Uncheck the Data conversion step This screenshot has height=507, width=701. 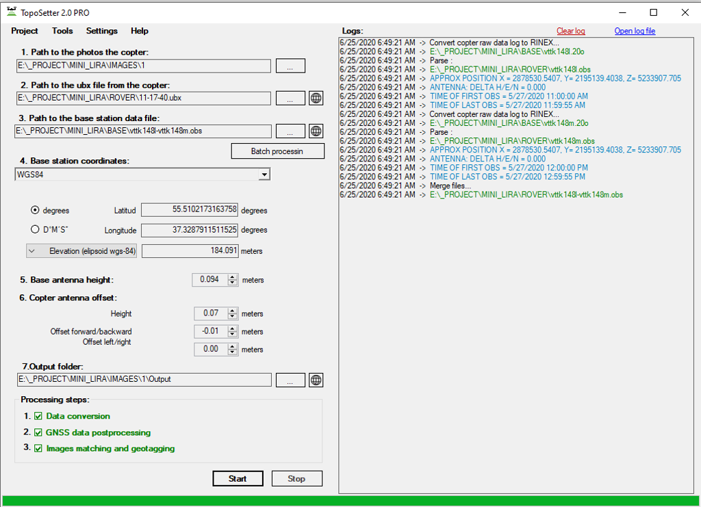[38, 416]
